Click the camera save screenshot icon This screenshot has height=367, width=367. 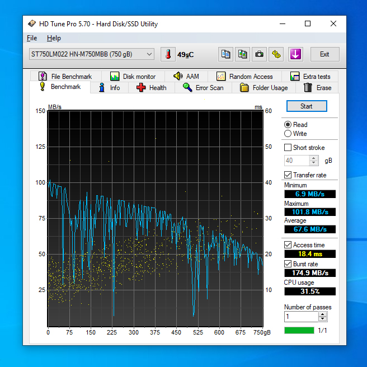(259, 54)
